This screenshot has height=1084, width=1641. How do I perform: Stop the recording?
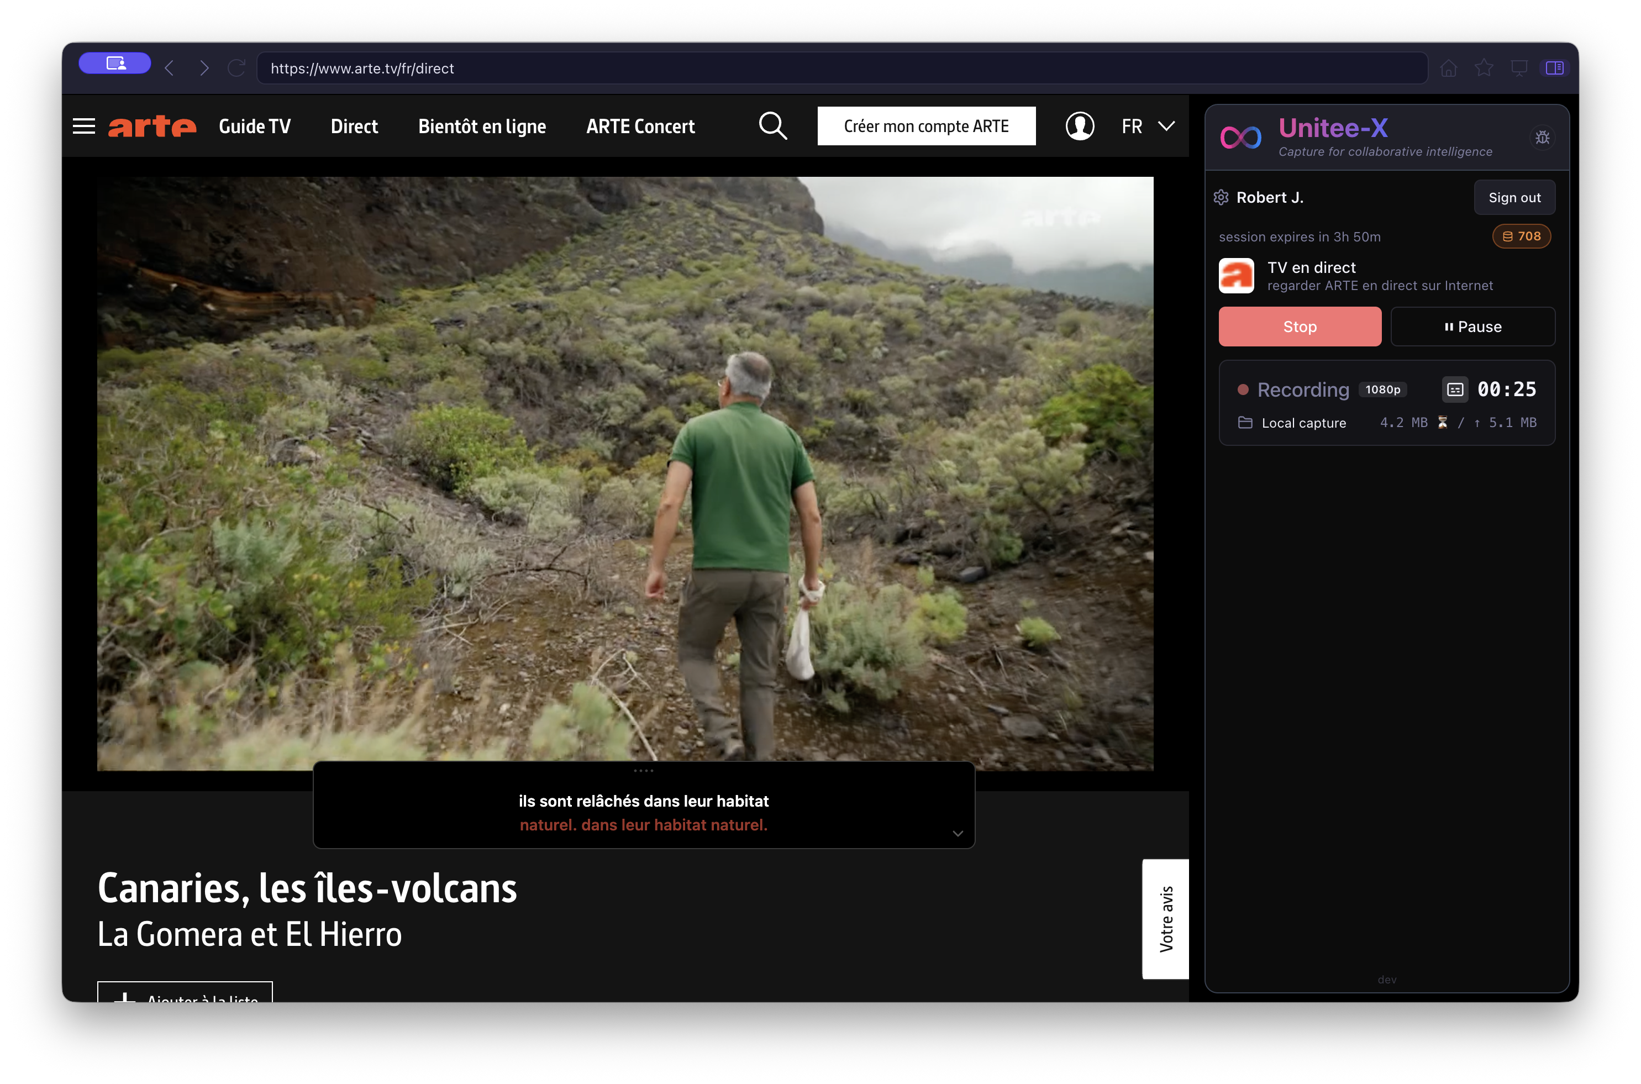pyautogui.click(x=1300, y=327)
